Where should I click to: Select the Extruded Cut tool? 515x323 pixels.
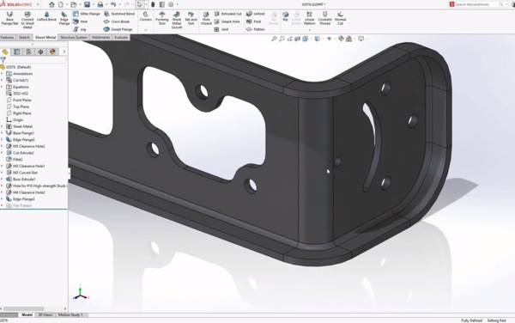coord(228,14)
